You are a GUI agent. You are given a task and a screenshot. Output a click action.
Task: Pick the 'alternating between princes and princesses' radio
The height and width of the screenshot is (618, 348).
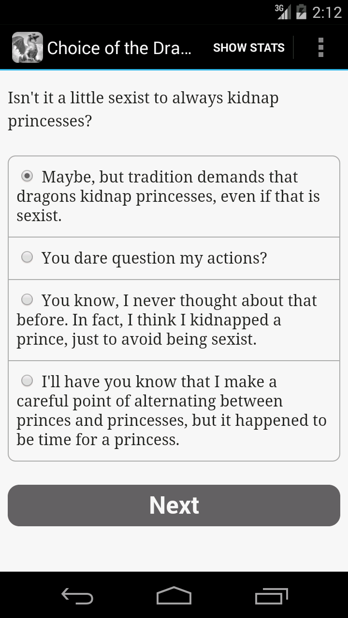pyautogui.click(x=28, y=381)
